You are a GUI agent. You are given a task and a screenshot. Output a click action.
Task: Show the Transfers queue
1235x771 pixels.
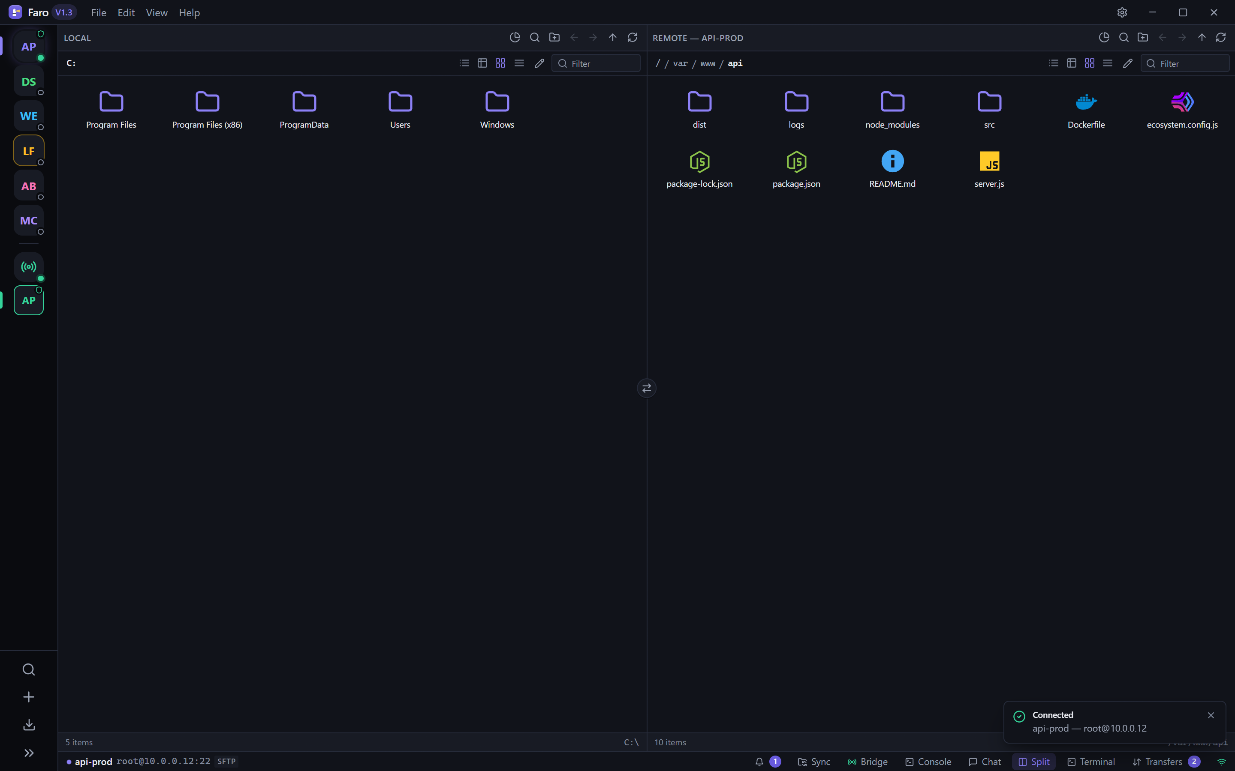point(1166,761)
